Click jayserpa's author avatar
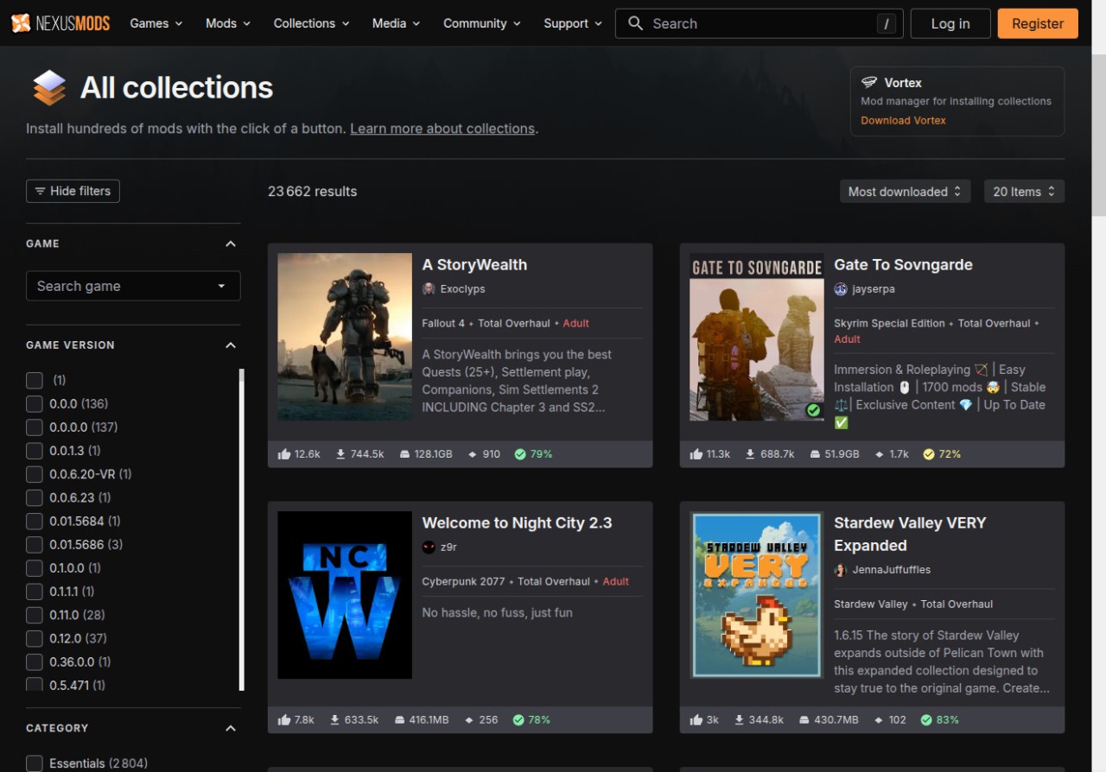1106x772 pixels. point(841,289)
